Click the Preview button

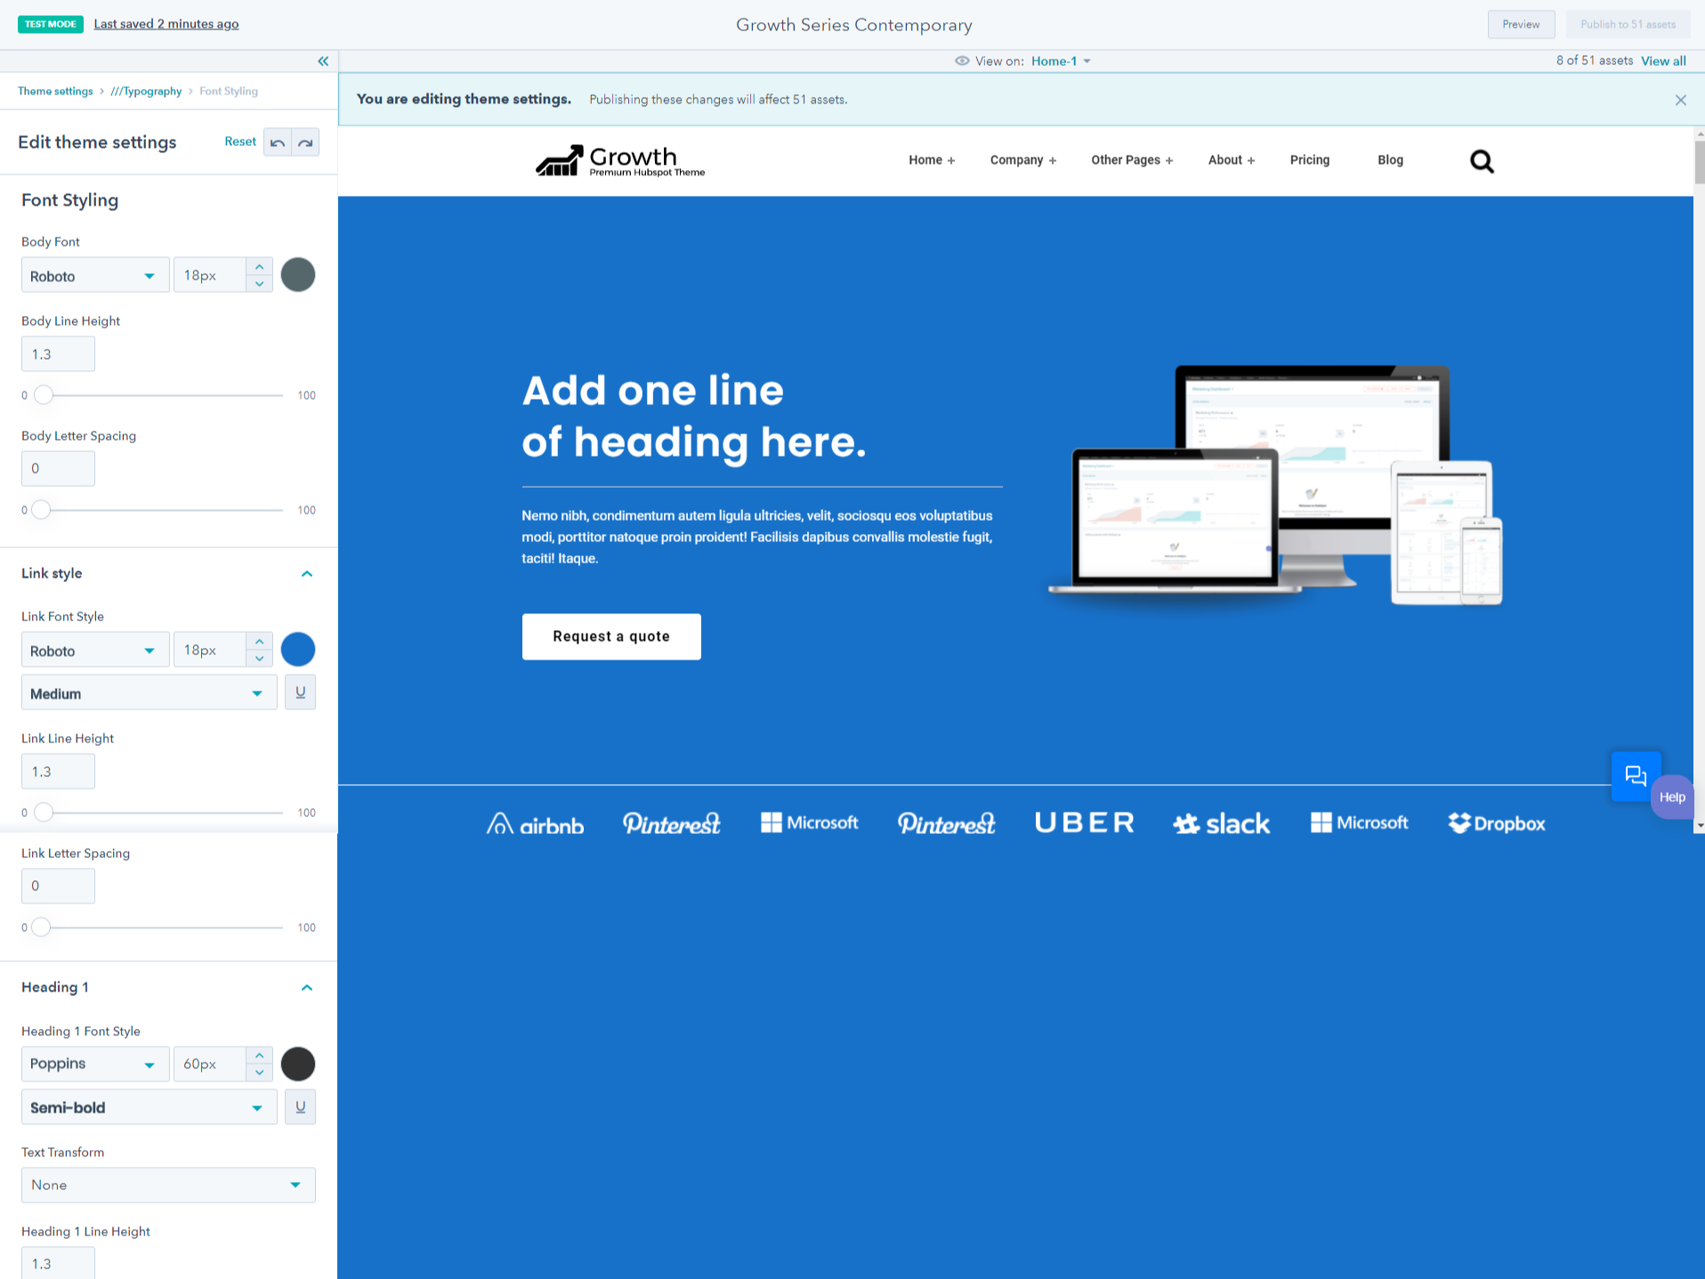pos(1520,24)
